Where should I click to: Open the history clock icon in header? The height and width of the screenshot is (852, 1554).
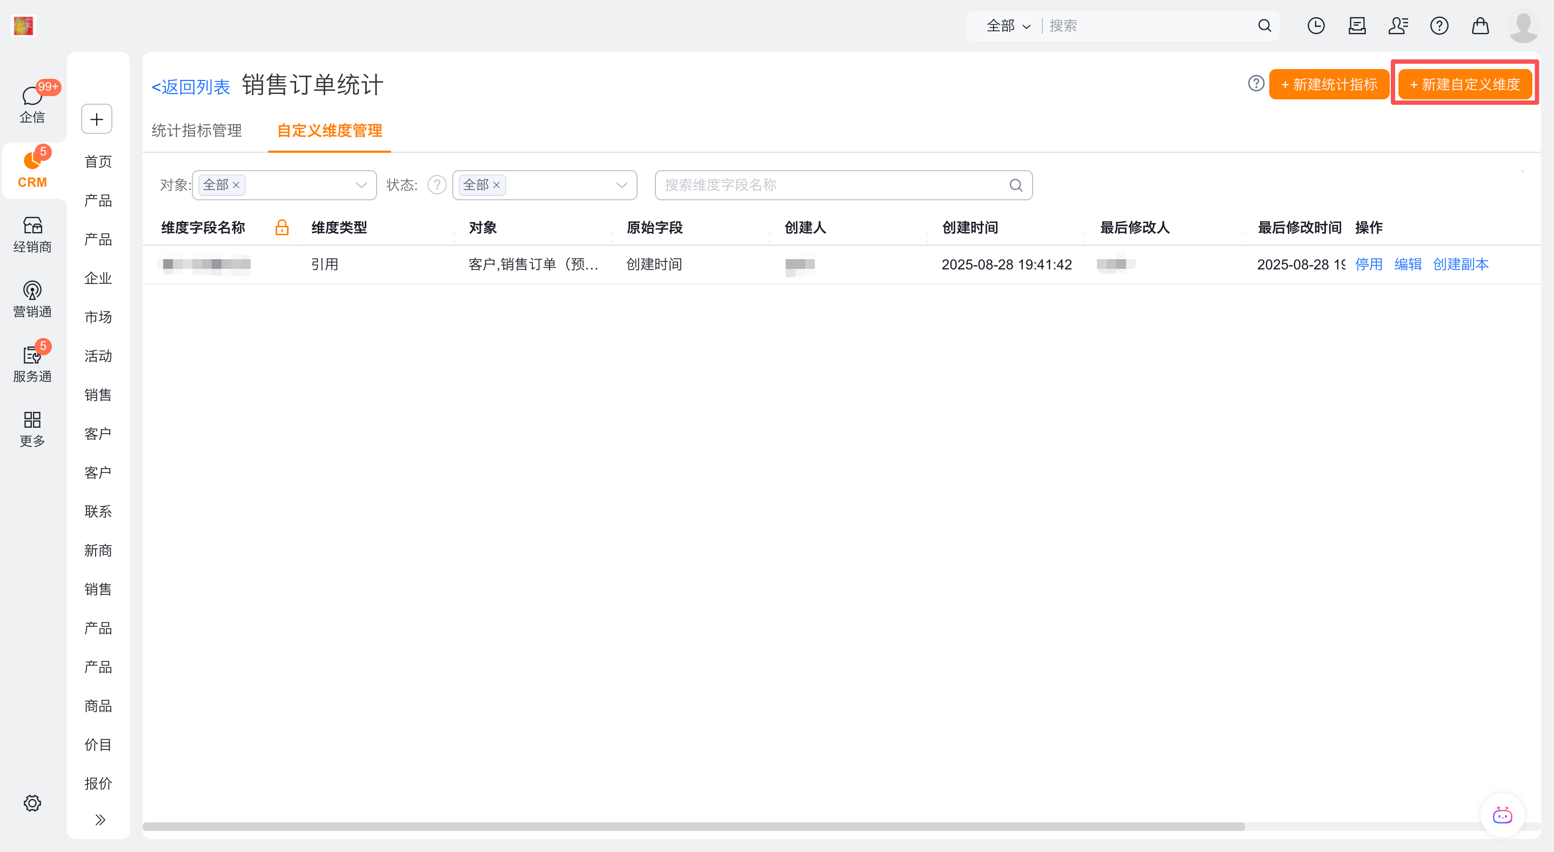click(1316, 26)
